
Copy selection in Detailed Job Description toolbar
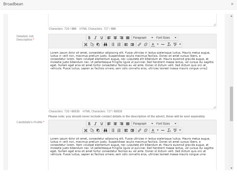click(92, 45)
